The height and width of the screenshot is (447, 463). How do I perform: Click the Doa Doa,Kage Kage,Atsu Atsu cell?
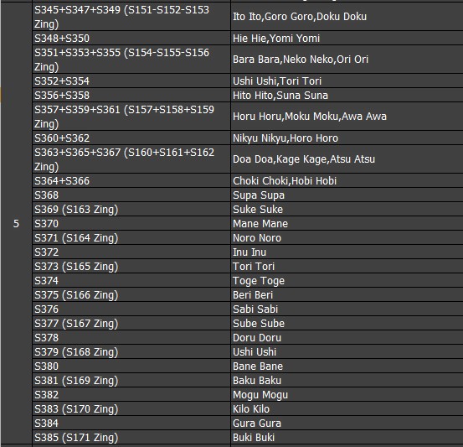pyautogui.click(x=347, y=159)
